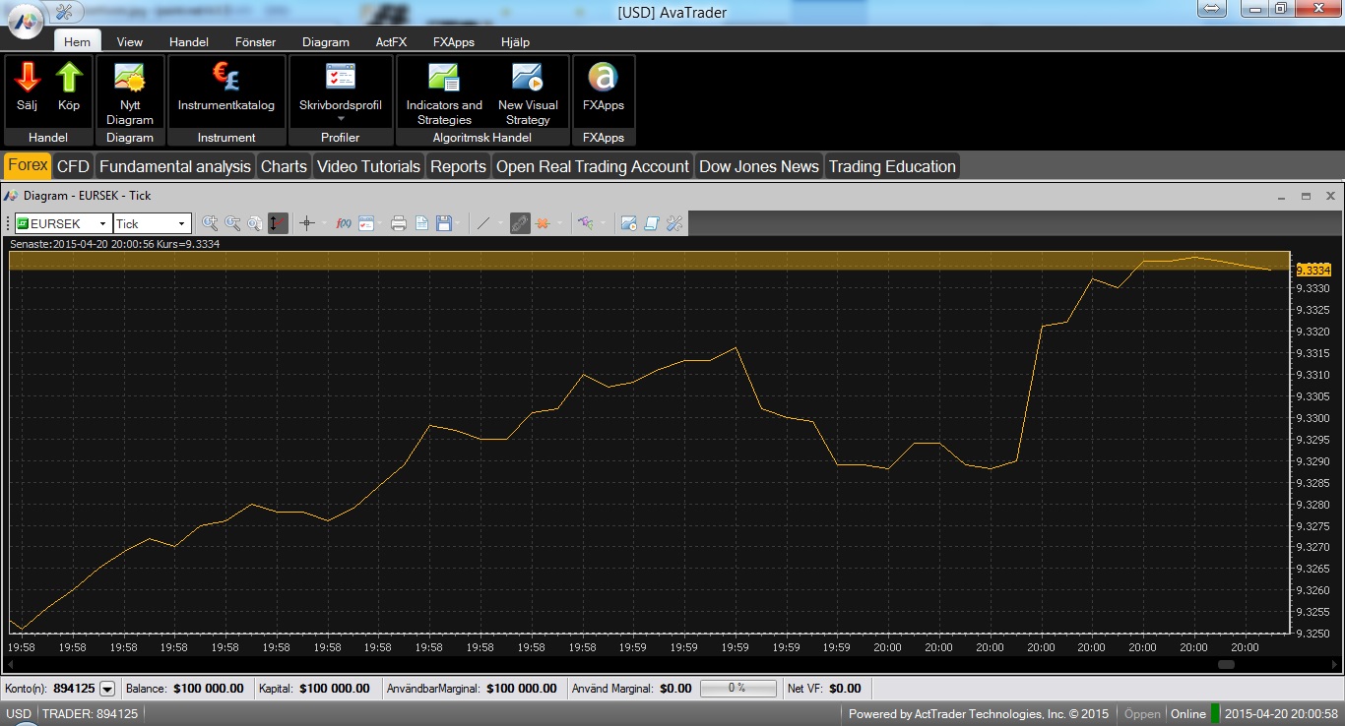Image resolution: width=1345 pixels, height=726 pixels.
Task: Click the orange delete drawings icon
Action: point(543,223)
